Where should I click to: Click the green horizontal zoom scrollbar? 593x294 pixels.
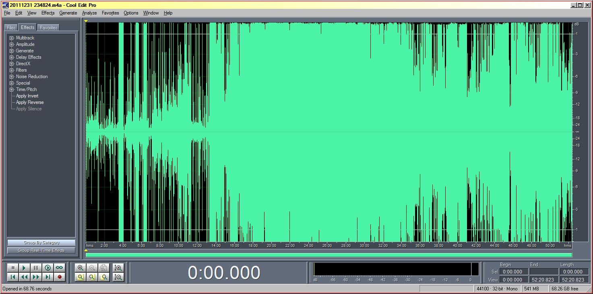[329, 255]
